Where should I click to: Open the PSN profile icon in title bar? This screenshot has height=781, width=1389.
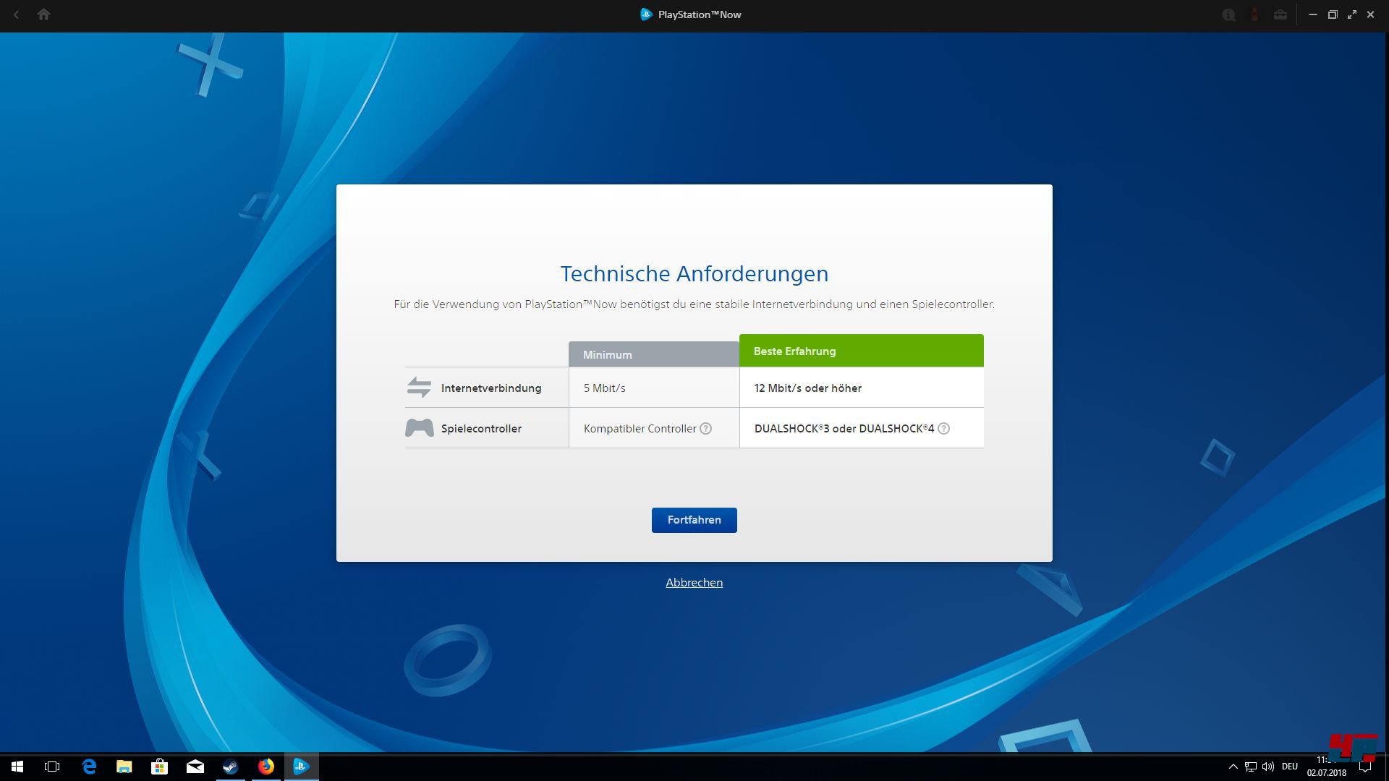tap(1255, 14)
